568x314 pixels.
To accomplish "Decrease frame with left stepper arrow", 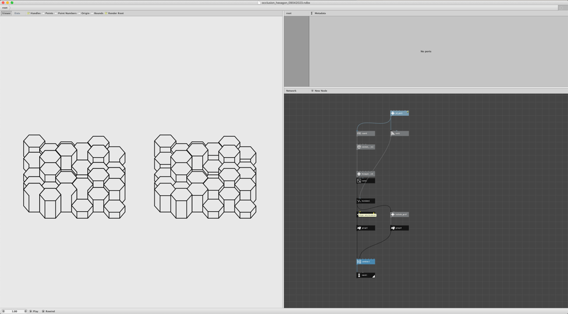I will (3, 311).
